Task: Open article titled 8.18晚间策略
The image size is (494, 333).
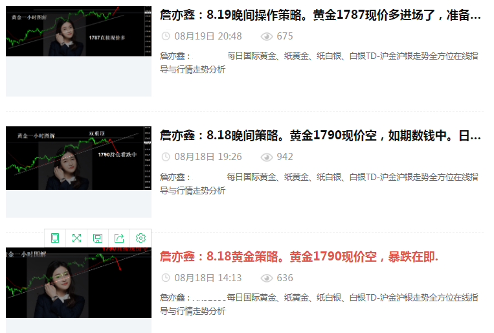Action: (x=320, y=135)
